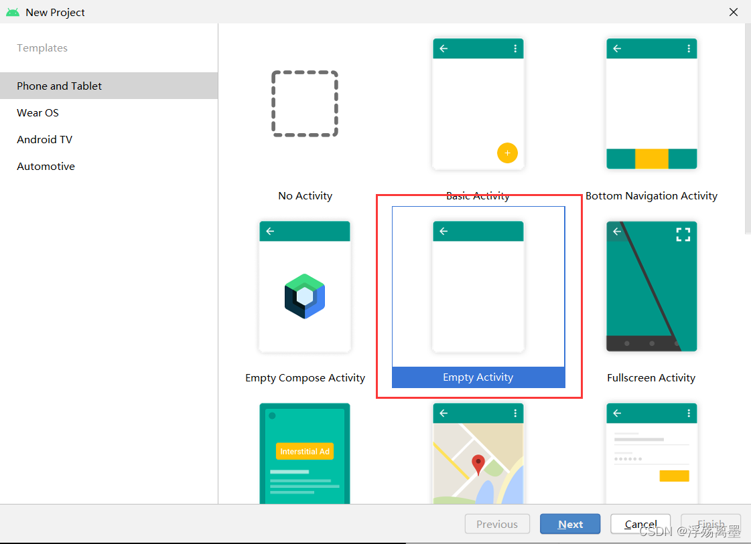Click the yellow tab in Bottom Navigation preview

coord(651,159)
